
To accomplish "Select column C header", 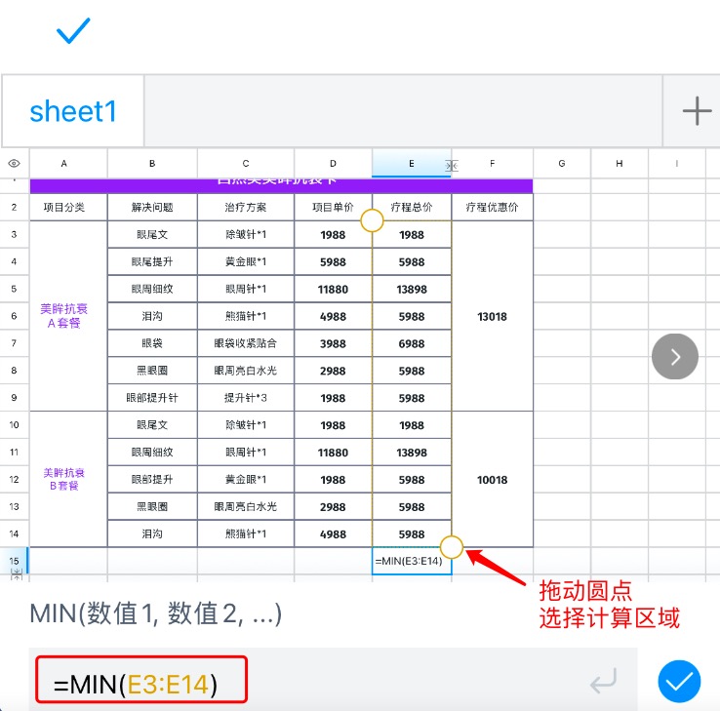I will (x=246, y=164).
